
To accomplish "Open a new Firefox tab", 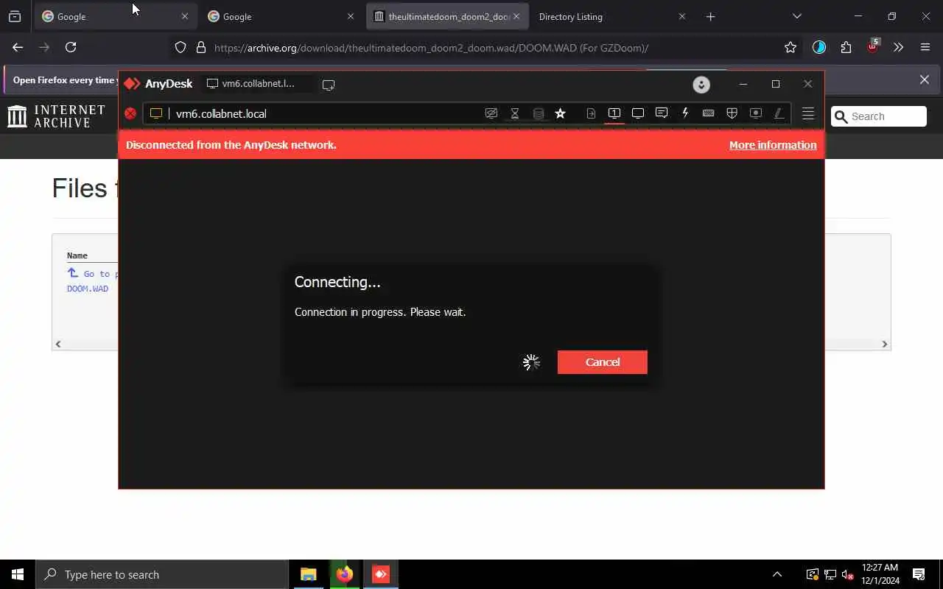I will pyautogui.click(x=710, y=16).
